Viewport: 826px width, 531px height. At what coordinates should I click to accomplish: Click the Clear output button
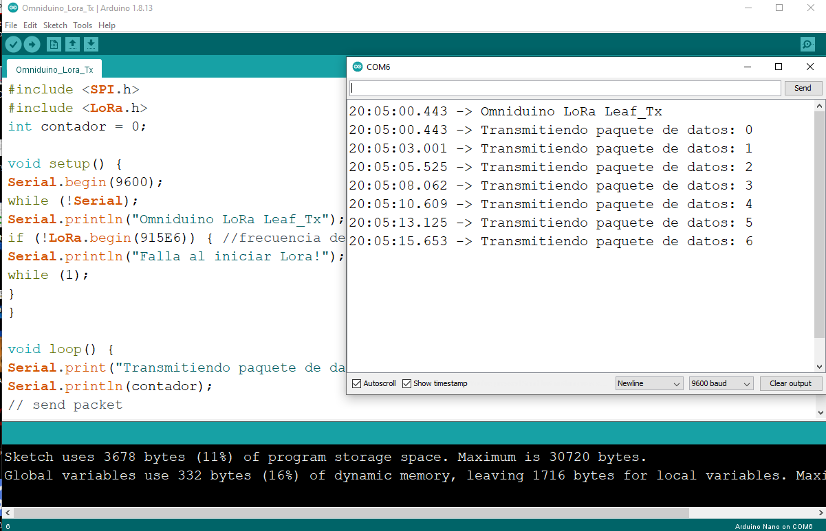point(790,383)
